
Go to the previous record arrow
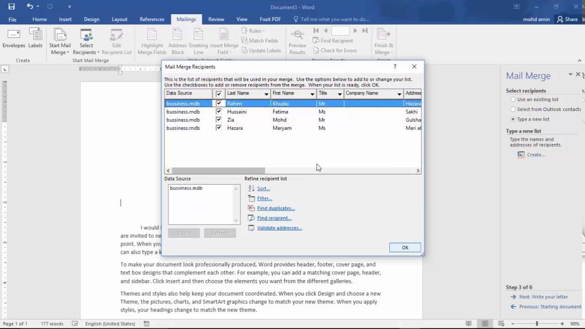(x=325, y=31)
